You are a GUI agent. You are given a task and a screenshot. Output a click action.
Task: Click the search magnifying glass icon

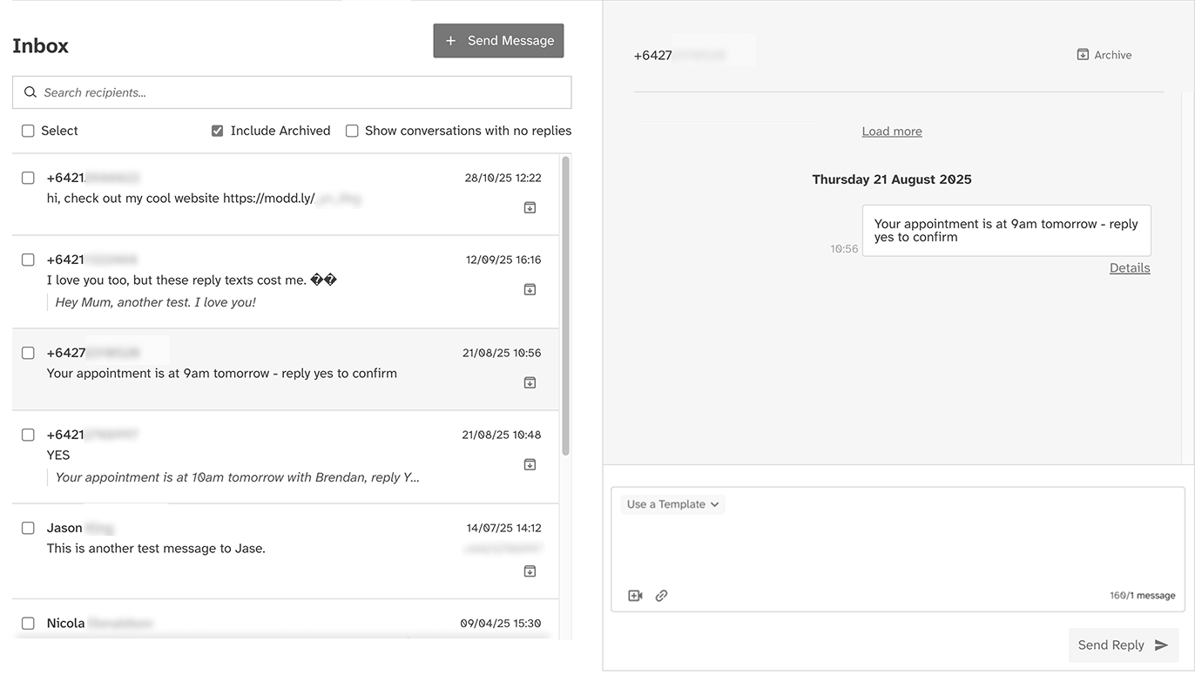[x=30, y=92]
